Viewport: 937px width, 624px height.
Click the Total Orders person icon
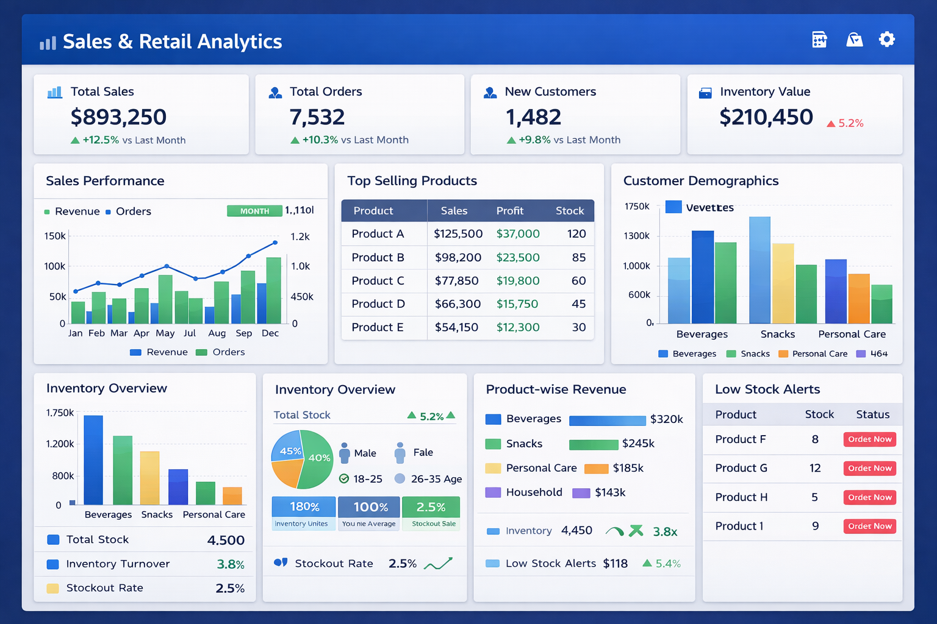point(275,93)
